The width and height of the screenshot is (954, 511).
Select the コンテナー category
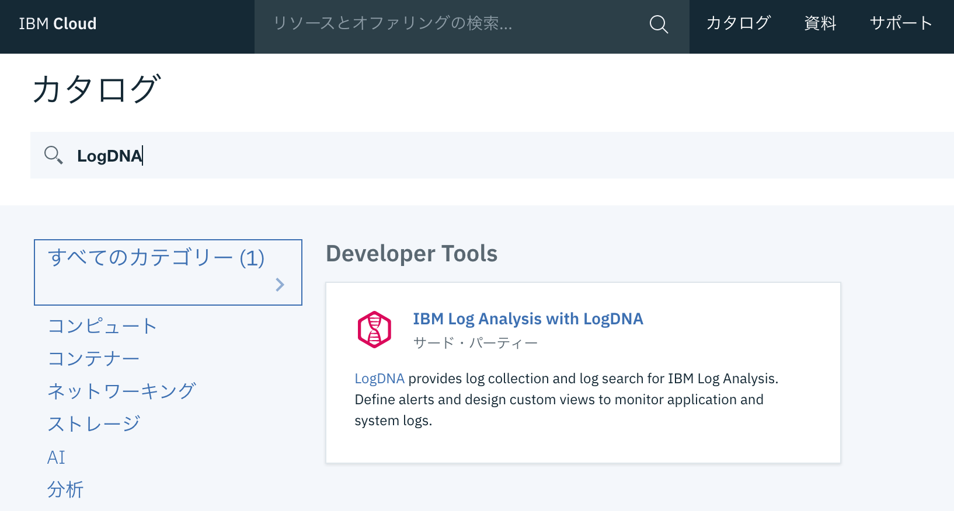[x=93, y=358]
